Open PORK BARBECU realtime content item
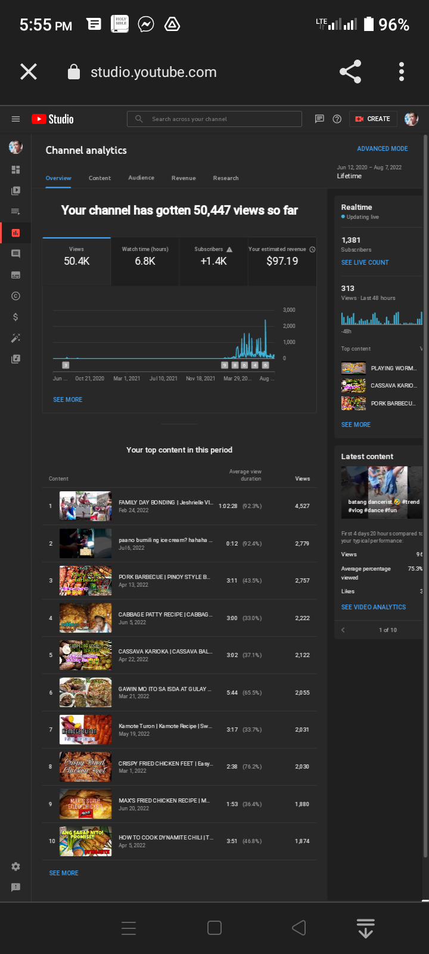429x954 pixels. point(379,404)
